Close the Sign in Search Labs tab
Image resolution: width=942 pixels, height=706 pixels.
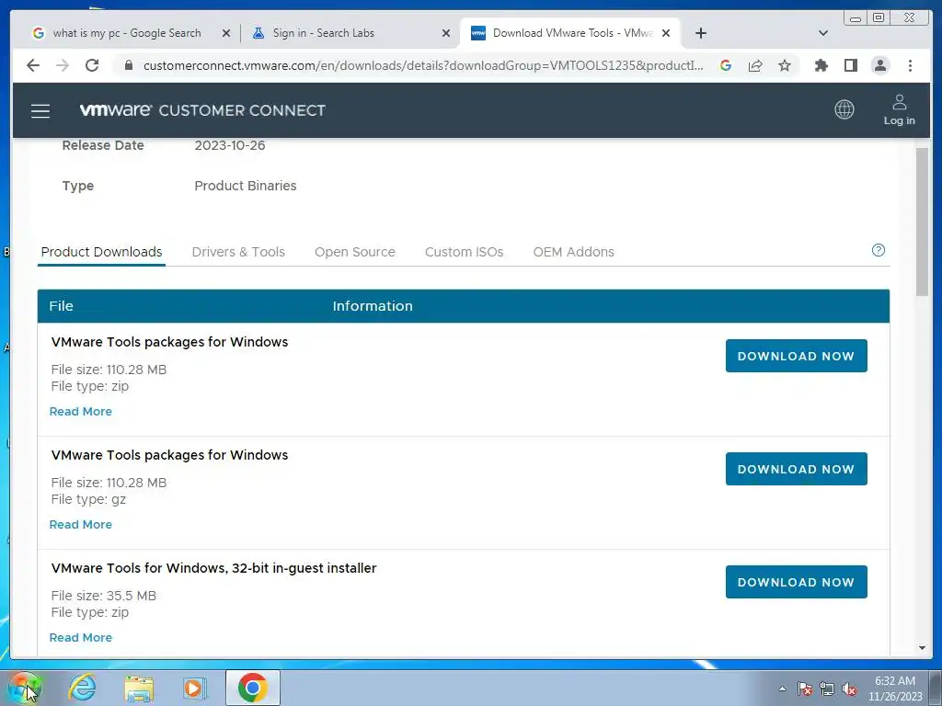click(446, 33)
